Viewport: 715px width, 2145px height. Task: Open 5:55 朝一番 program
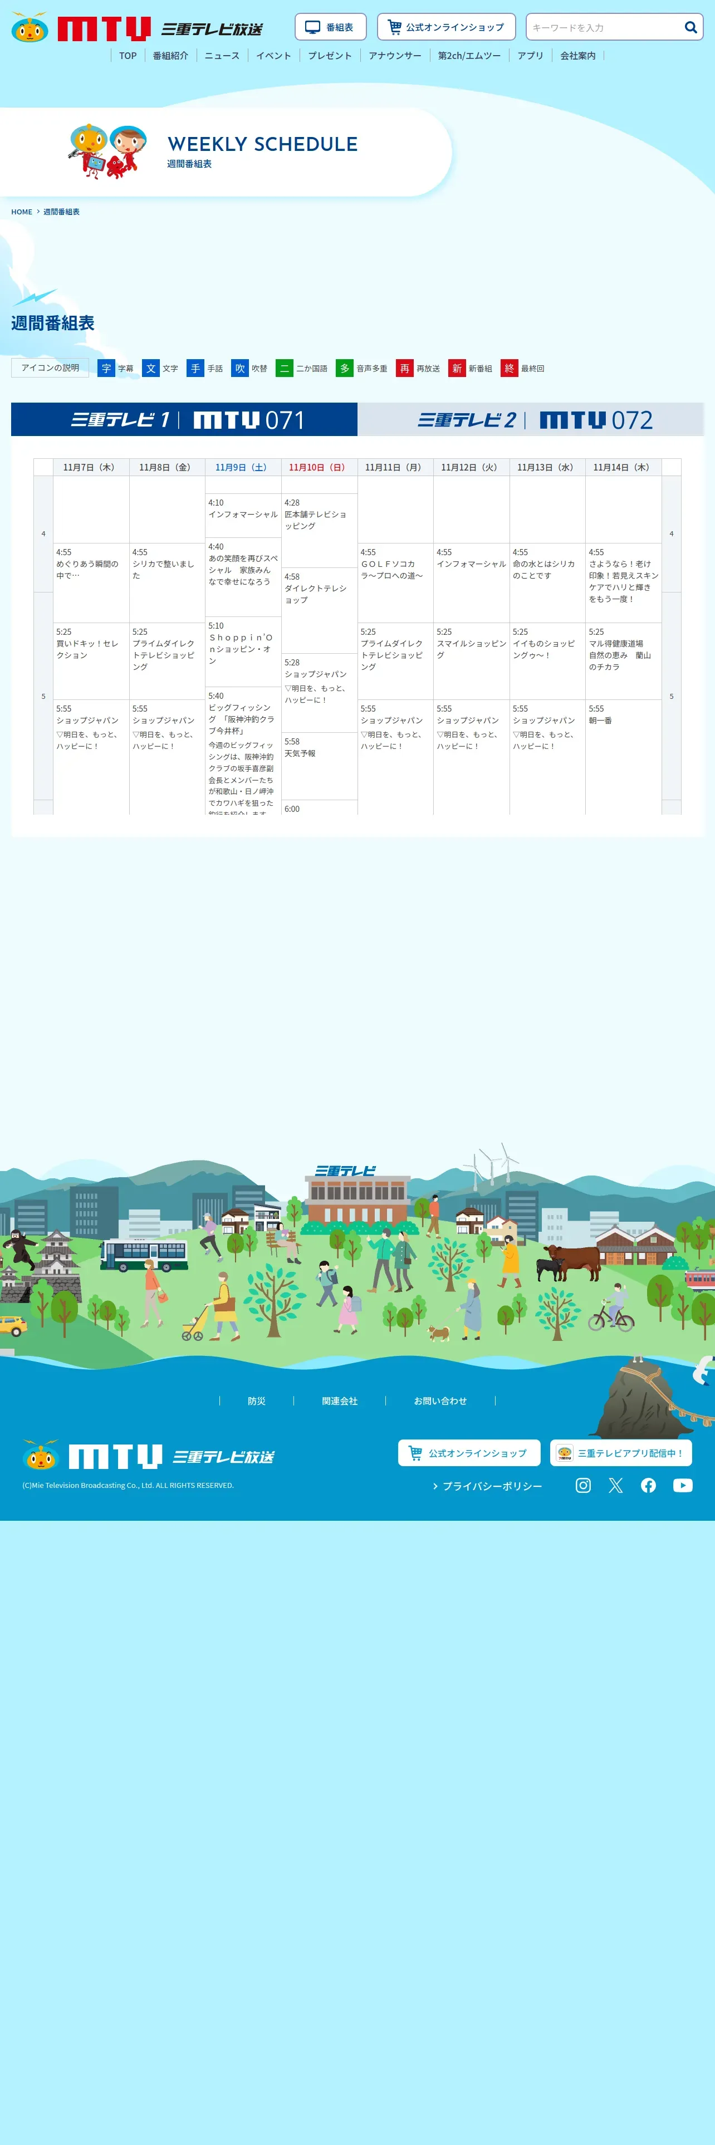coord(624,757)
